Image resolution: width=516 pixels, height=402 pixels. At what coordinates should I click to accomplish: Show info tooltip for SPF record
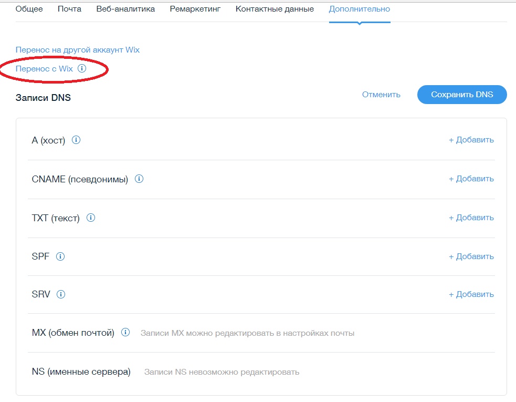pos(60,256)
